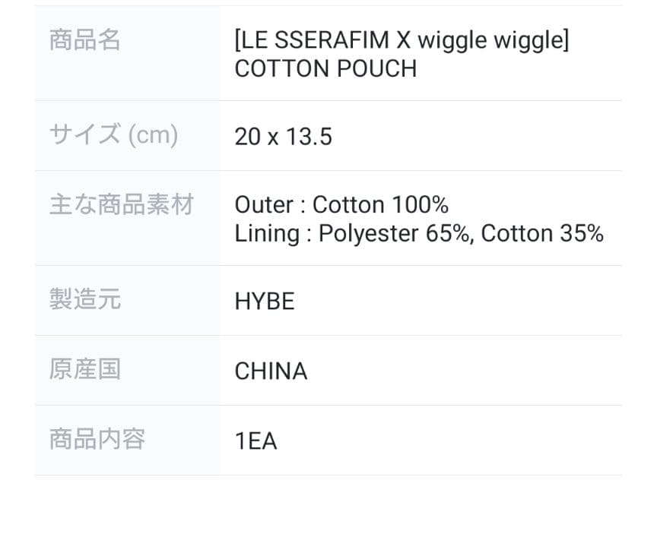
Task: Select the 主な商品素材 label cell
Action: (x=122, y=205)
